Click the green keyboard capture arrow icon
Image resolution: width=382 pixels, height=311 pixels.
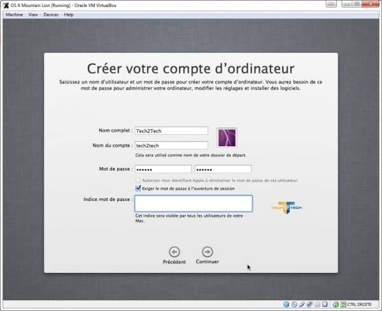click(x=343, y=304)
